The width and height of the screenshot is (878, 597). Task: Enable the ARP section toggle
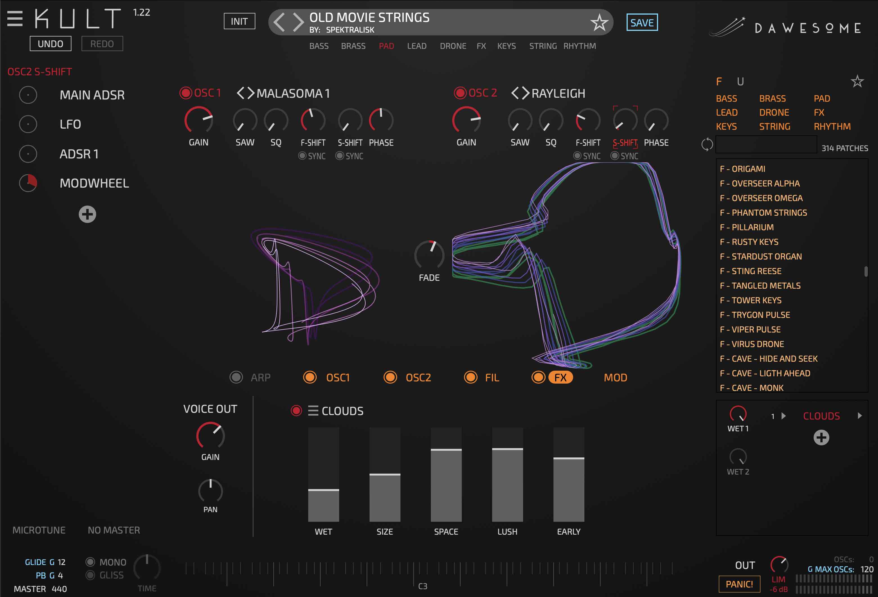[x=236, y=377]
